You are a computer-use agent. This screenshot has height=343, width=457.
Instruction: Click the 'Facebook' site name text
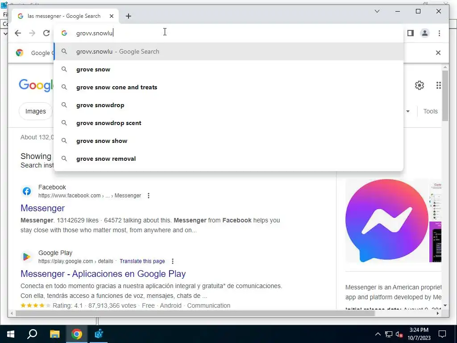52,187
